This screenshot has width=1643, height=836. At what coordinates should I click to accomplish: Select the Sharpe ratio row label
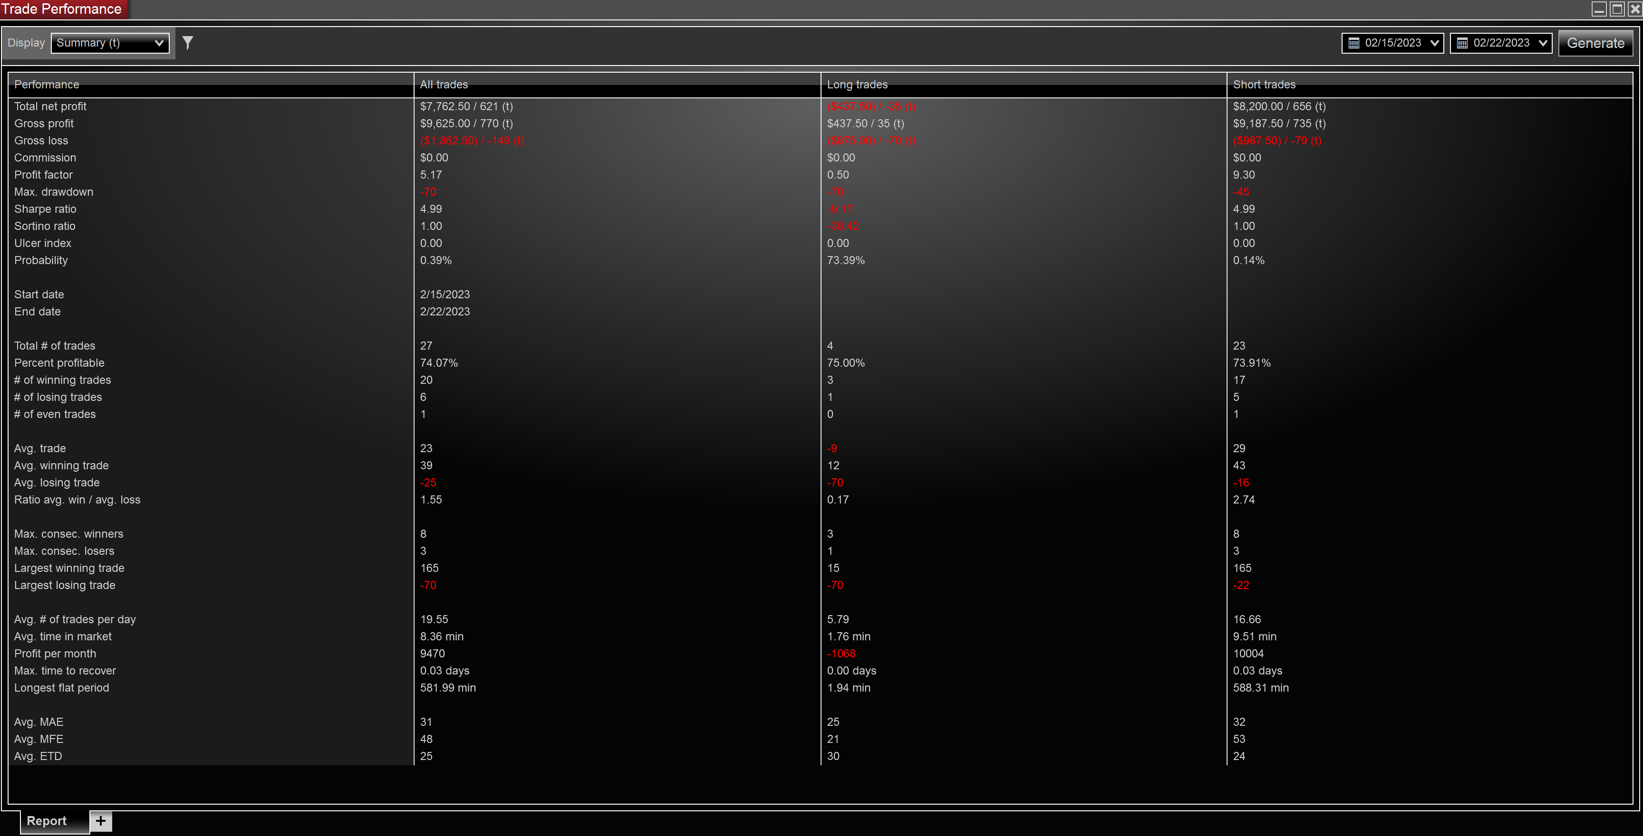[x=45, y=209]
